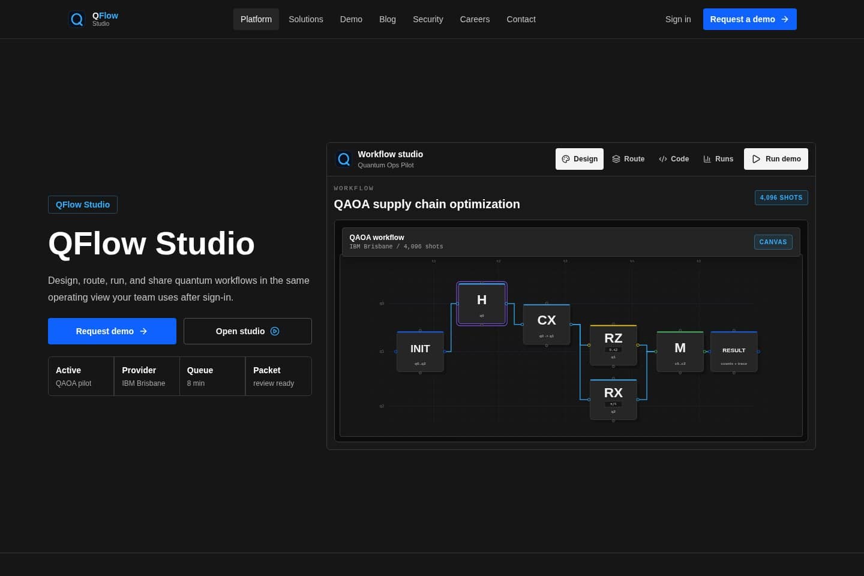Switch to the Code tab
Image resolution: width=864 pixels, height=576 pixels.
click(x=674, y=159)
